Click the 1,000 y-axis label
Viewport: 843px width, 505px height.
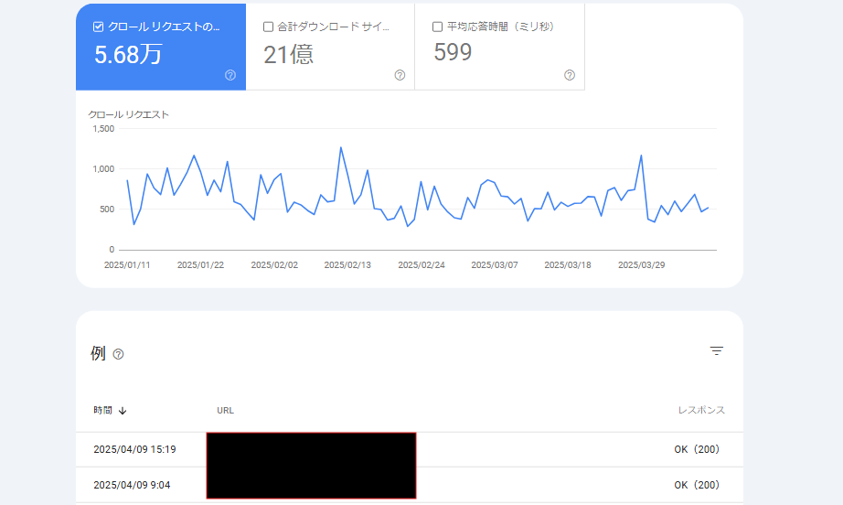click(x=103, y=169)
